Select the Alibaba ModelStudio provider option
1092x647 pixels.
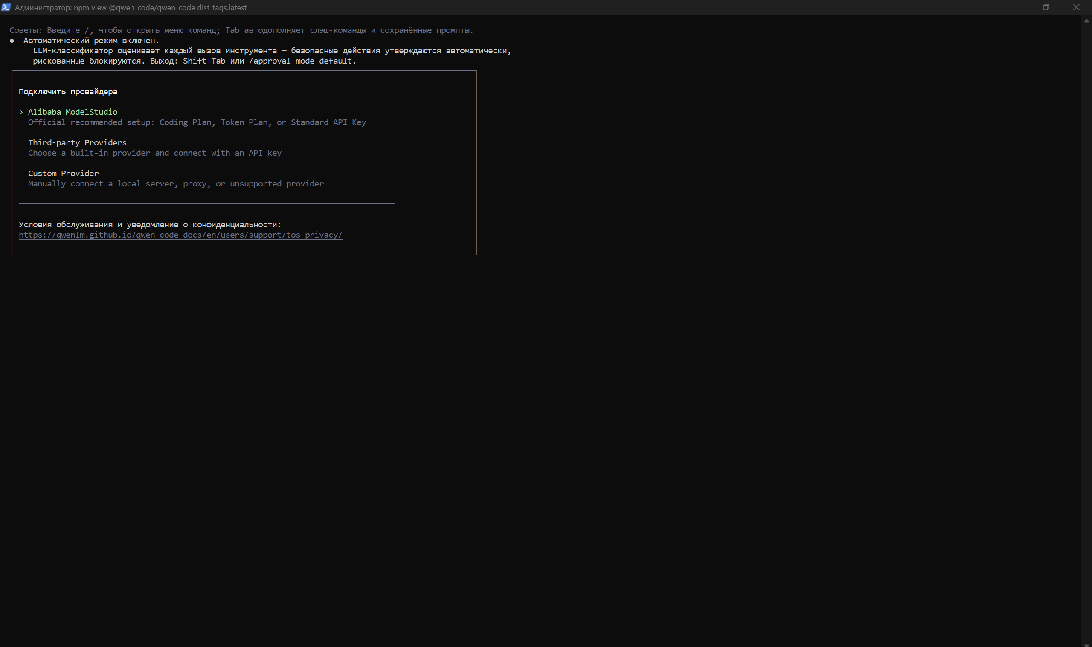click(x=73, y=112)
